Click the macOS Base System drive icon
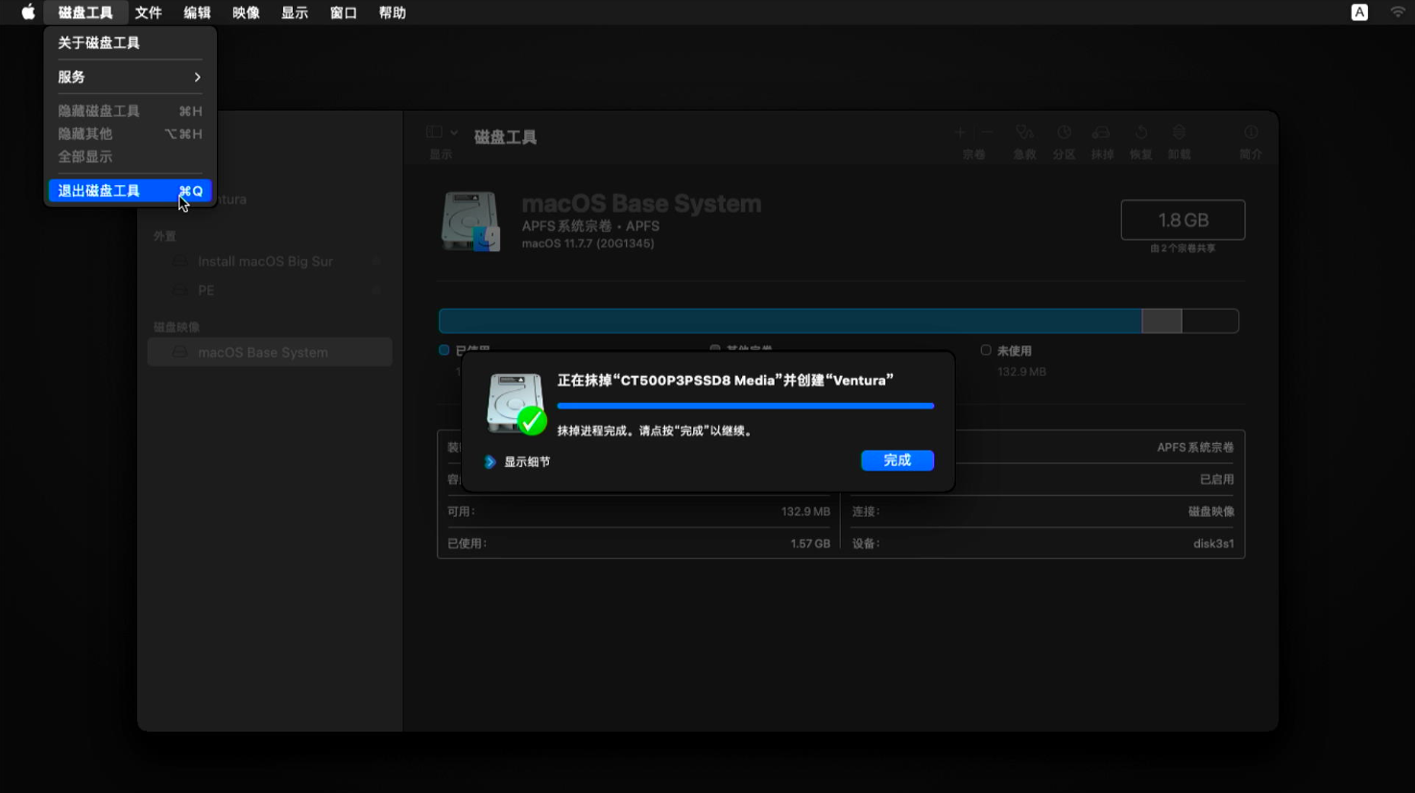Image resolution: width=1415 pixels, height=793 pixels. 470,222
